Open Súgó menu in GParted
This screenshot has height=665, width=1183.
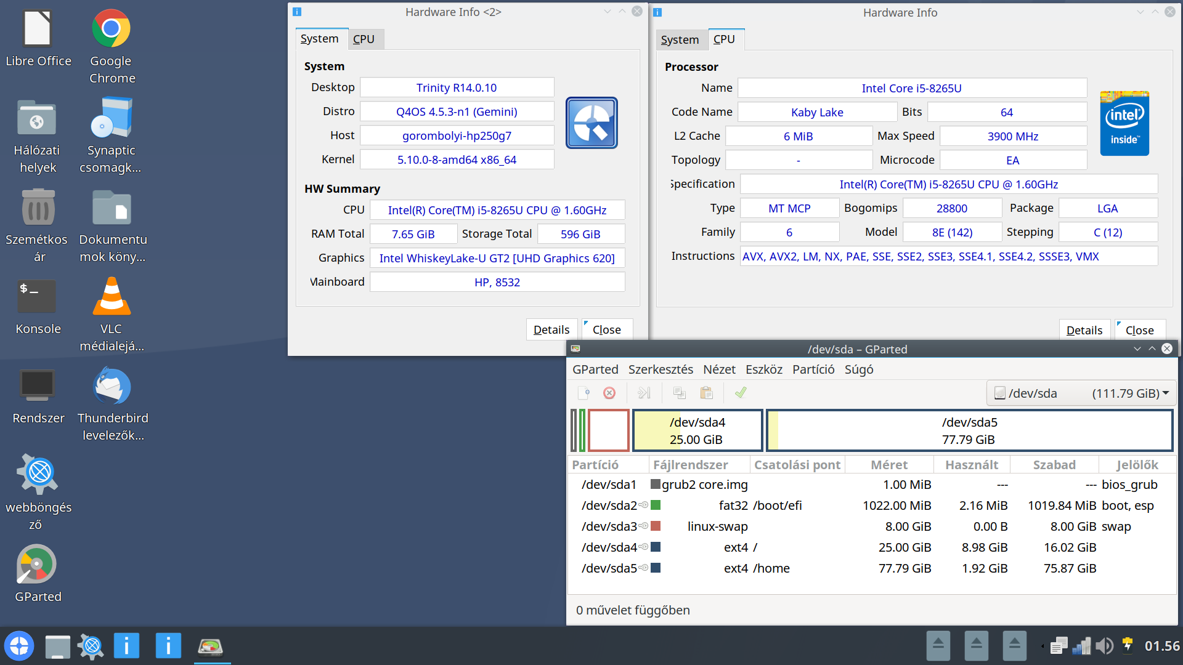pyautogui.click(x=859, y=369)
